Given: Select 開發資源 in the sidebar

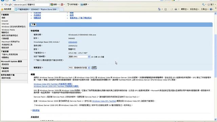Looking at the screenshot, I should 5,47.
